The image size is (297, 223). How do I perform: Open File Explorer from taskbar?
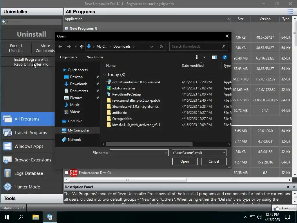click(x=35, y=217)
